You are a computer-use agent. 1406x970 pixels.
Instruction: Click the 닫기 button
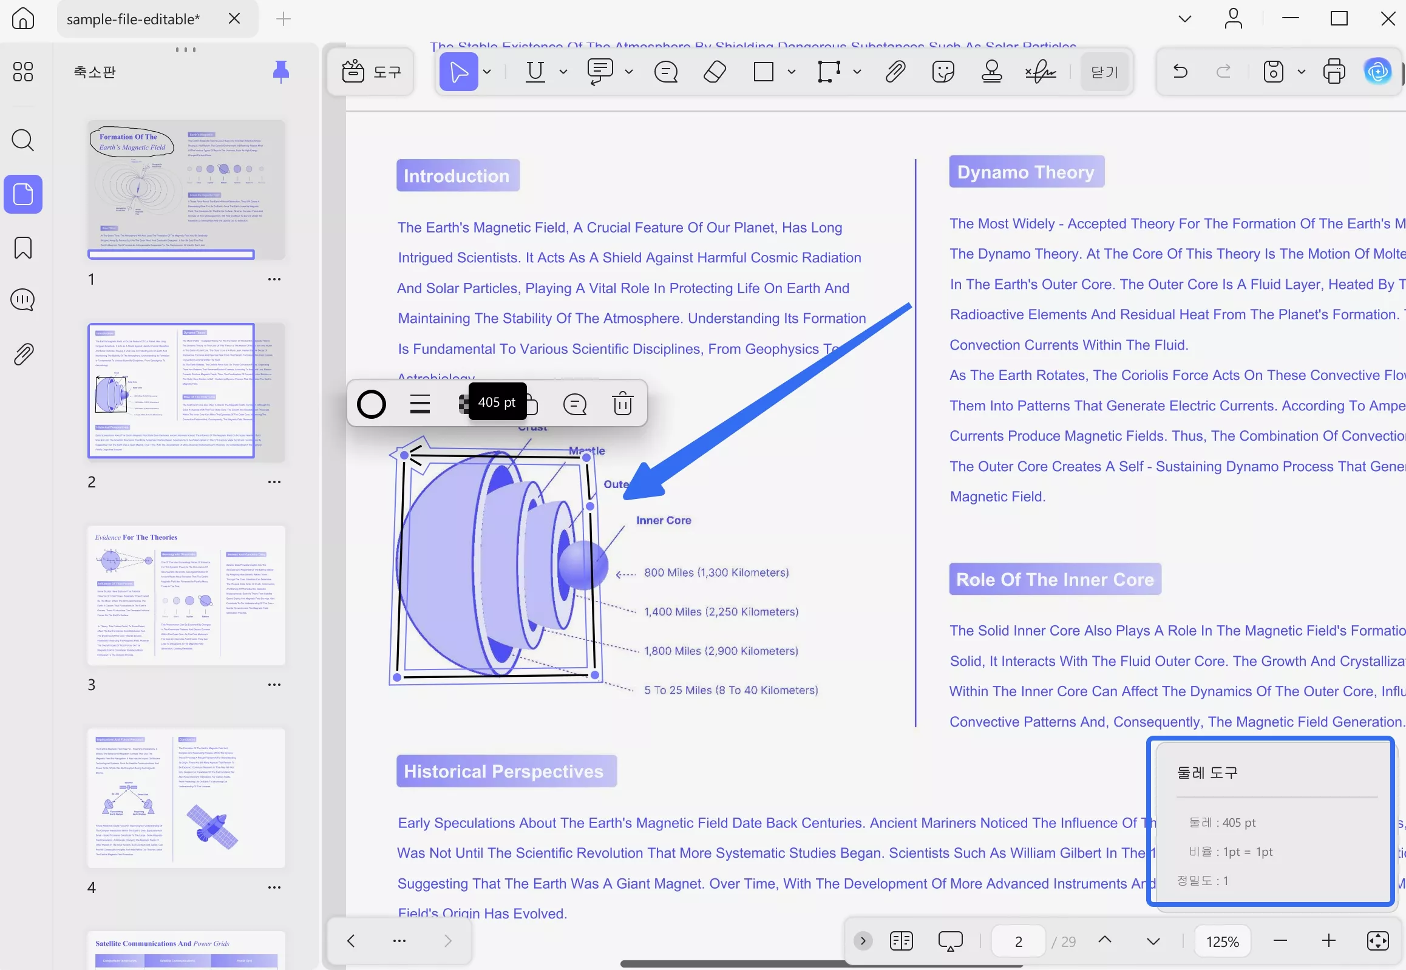coord(1104,72)
